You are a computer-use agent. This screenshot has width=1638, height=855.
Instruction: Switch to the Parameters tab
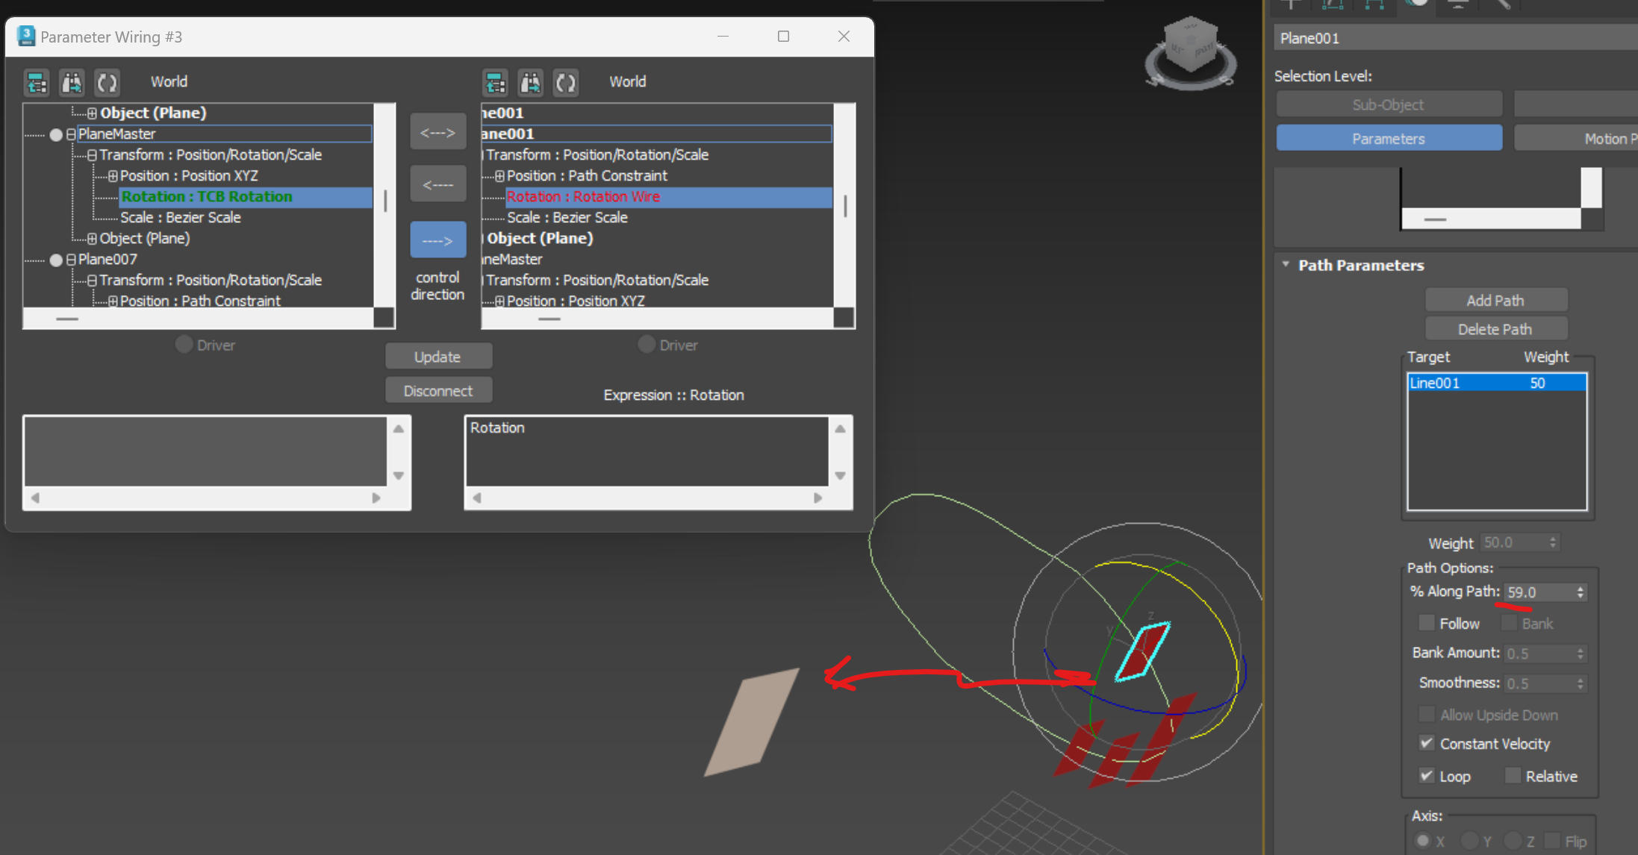(x=1389, y=138)
